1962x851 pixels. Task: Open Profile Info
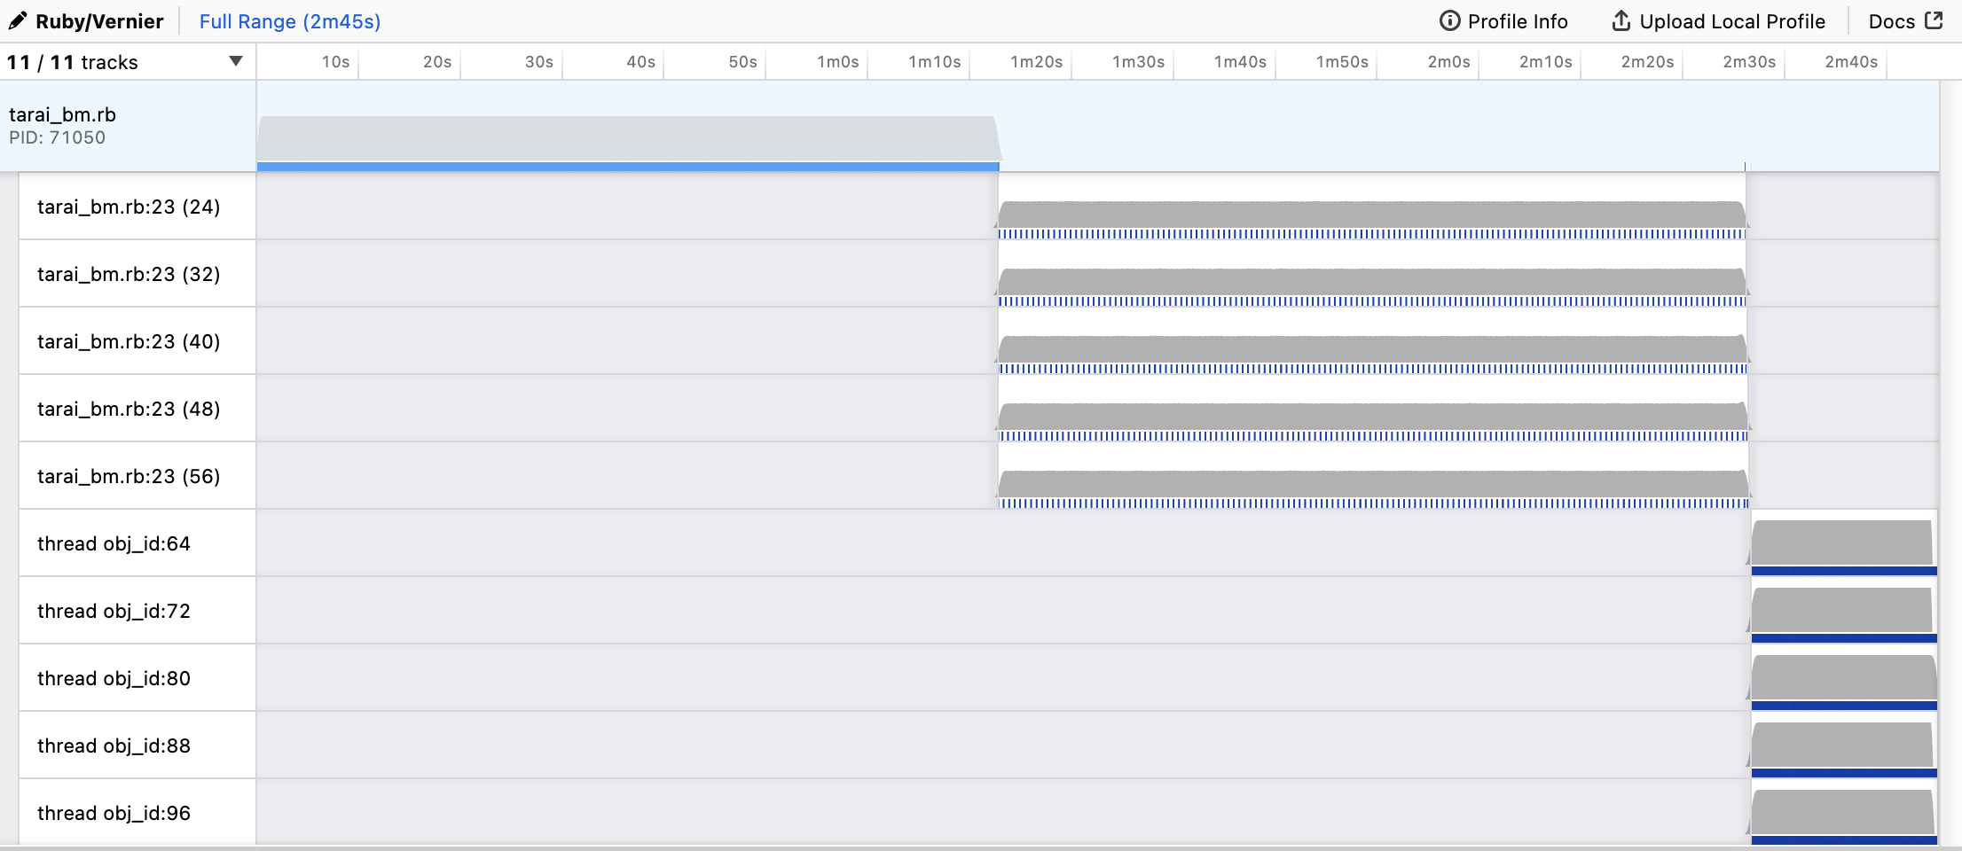point(1517,20)
